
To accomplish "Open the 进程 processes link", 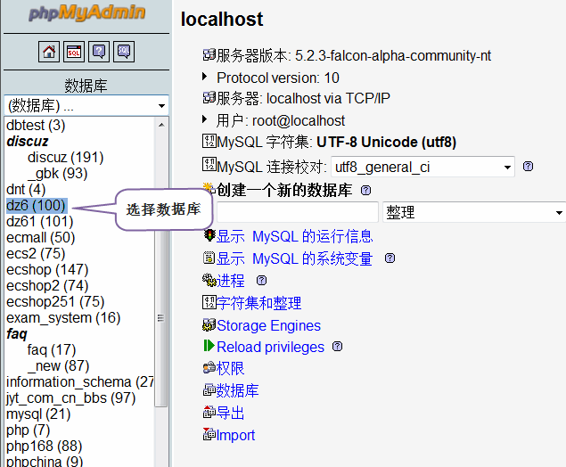I will point(231,281).
